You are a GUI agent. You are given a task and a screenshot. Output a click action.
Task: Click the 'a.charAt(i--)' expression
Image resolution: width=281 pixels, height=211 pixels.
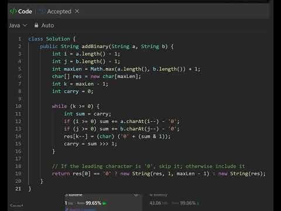[x=139, y=121]
